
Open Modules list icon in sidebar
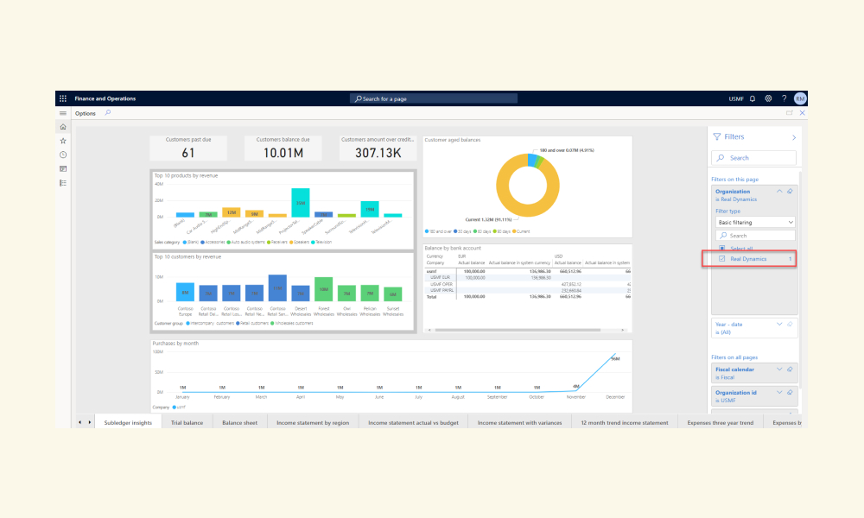pyautogui.click(x=63, y=183)
